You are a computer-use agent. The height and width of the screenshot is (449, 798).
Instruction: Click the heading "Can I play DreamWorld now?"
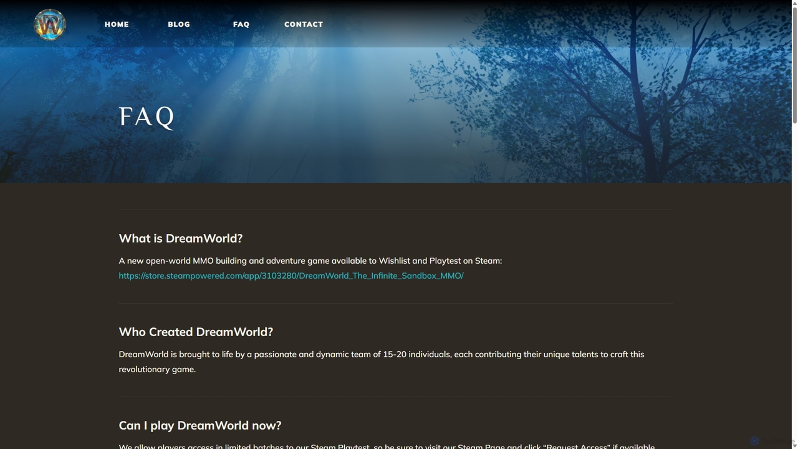[200, 425]
